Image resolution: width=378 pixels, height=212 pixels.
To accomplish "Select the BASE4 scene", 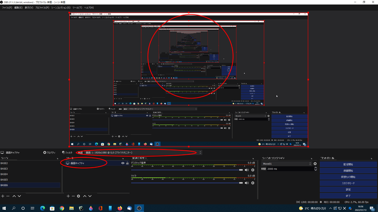I will click(30, 174).
